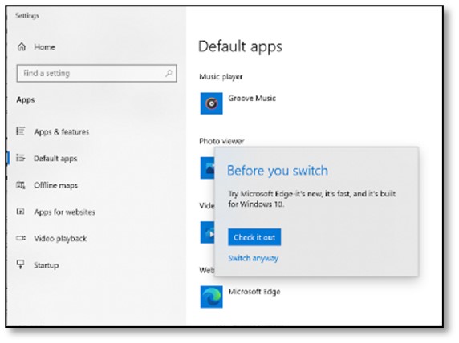
Task: Go to Home in Settings sidebar
Action: coord(44,47)
